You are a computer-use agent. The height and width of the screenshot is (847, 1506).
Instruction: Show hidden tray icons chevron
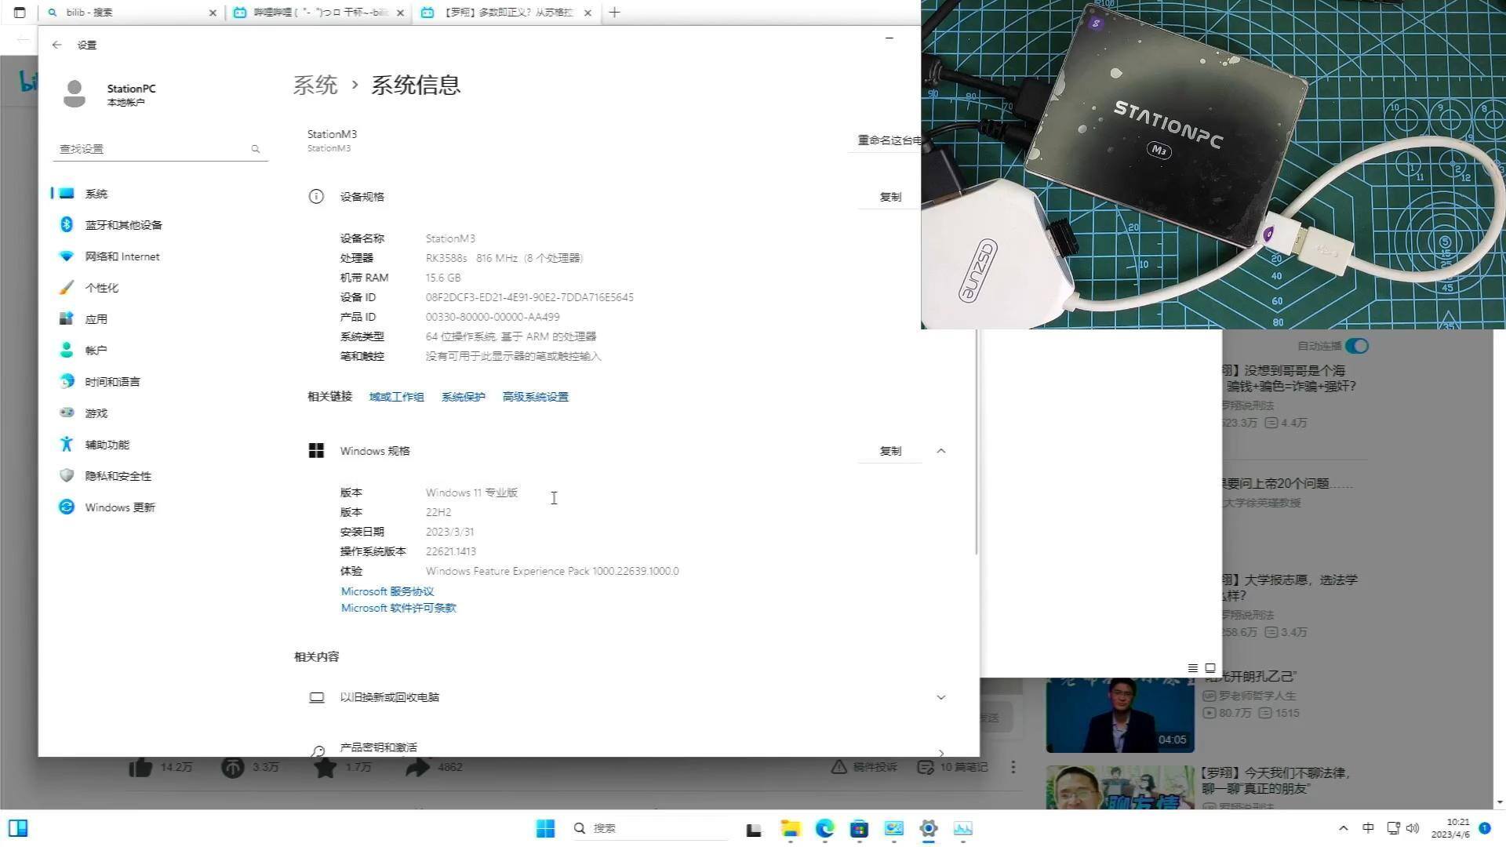point(1344,828)
